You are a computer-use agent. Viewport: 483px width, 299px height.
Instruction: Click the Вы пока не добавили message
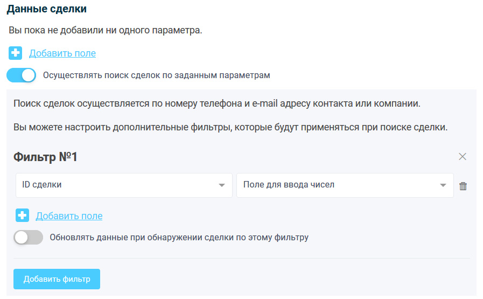pos(106,30)
